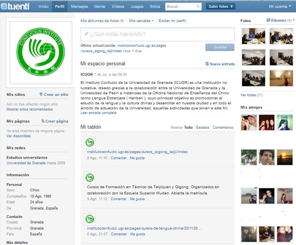This screenshot has height=245, width=296.
Task: Click the avatar on the 5 Ago 21:07 post
Action: pyautogui.click(x=90, y=219)
